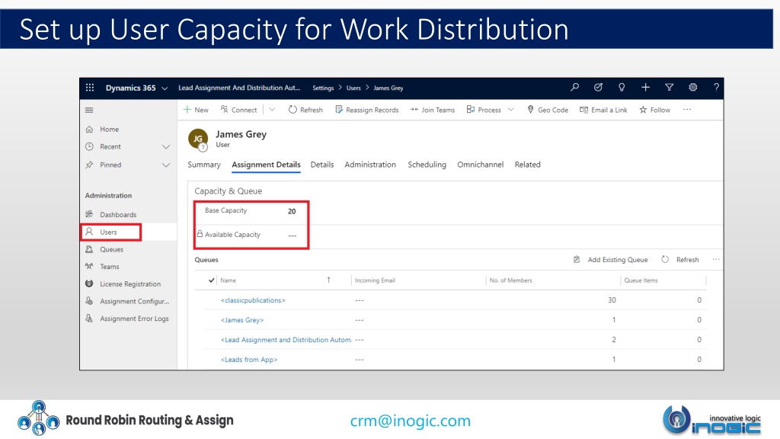
Task: Switch to the Summary tab
Action: point(204,165)
